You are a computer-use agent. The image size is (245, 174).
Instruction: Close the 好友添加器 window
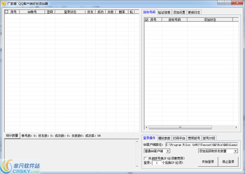(237, 3)
